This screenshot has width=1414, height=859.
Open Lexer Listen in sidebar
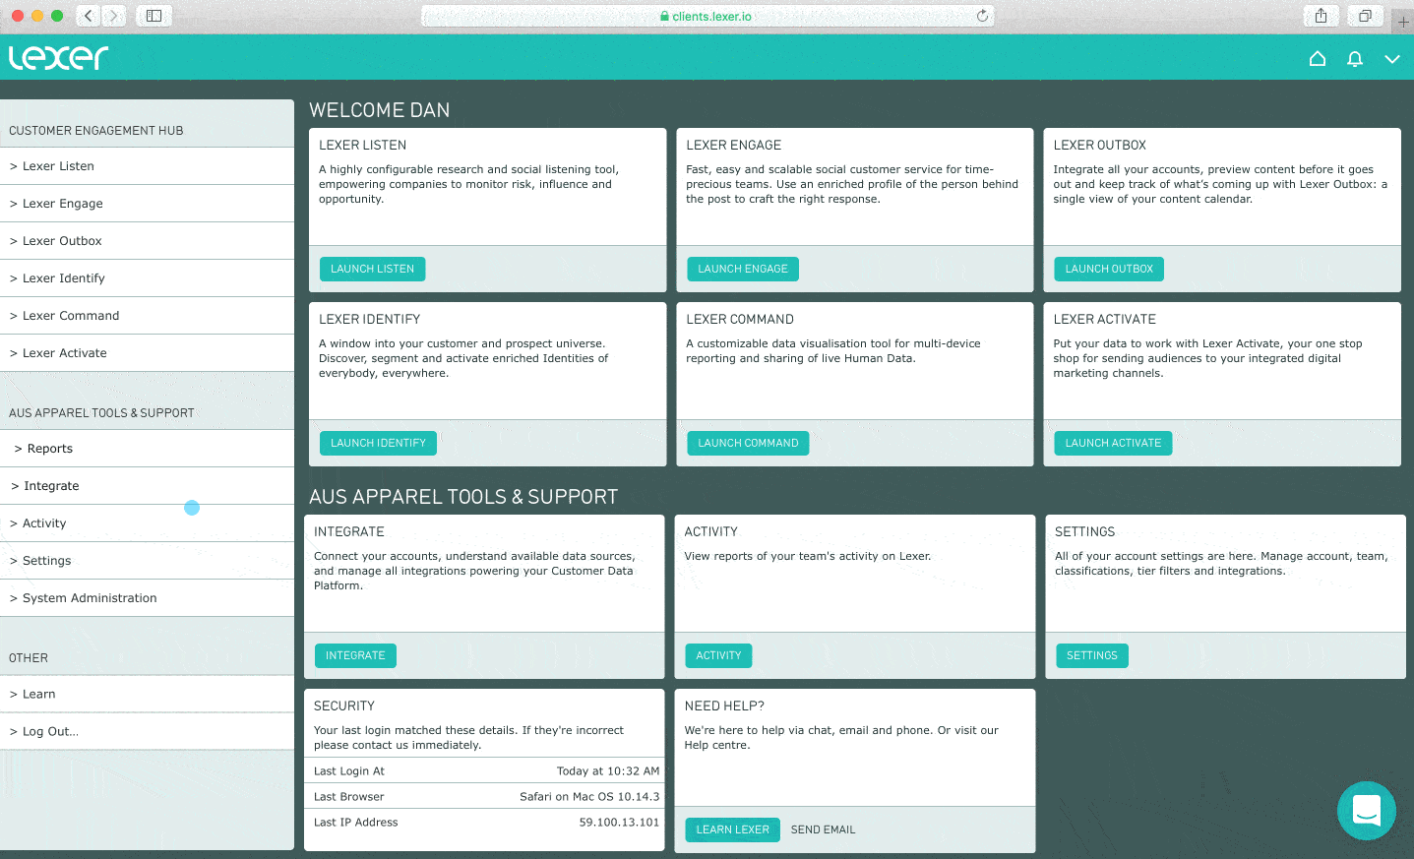pyautogui.click(x=147, y=166)
